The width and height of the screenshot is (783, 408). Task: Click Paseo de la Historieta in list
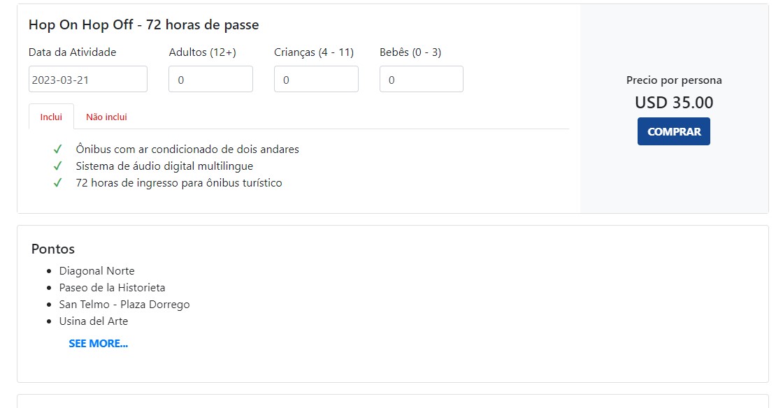coord(112,288)
